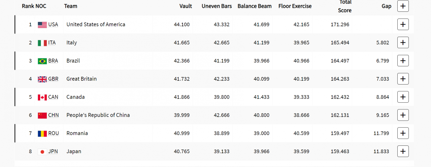The height and width of the screenshot is (167, 431).
Task: Expand People's Republic of China row
Action: click(403, 115)
